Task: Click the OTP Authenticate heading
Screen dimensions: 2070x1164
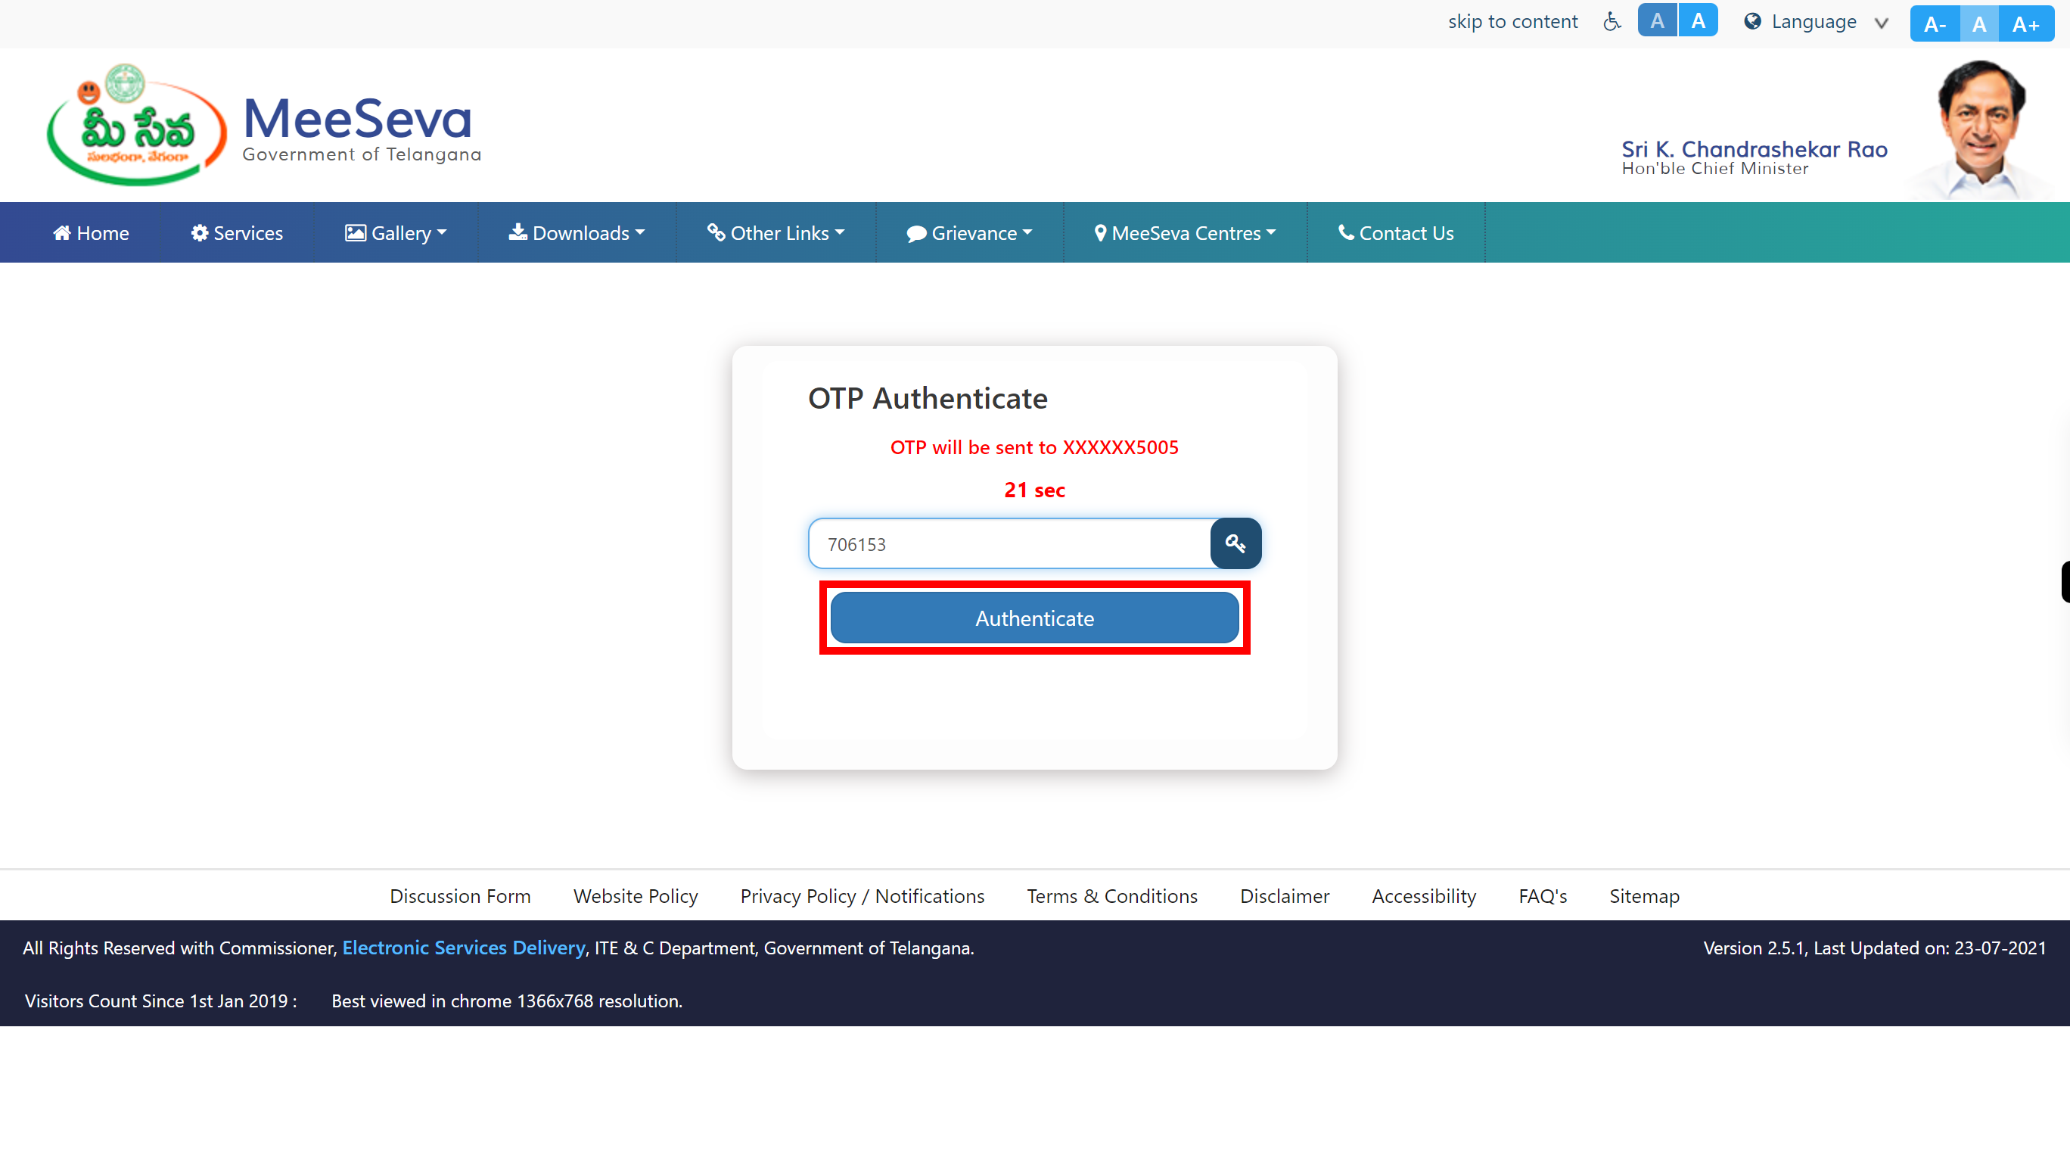Action: [x=928, y=398]
